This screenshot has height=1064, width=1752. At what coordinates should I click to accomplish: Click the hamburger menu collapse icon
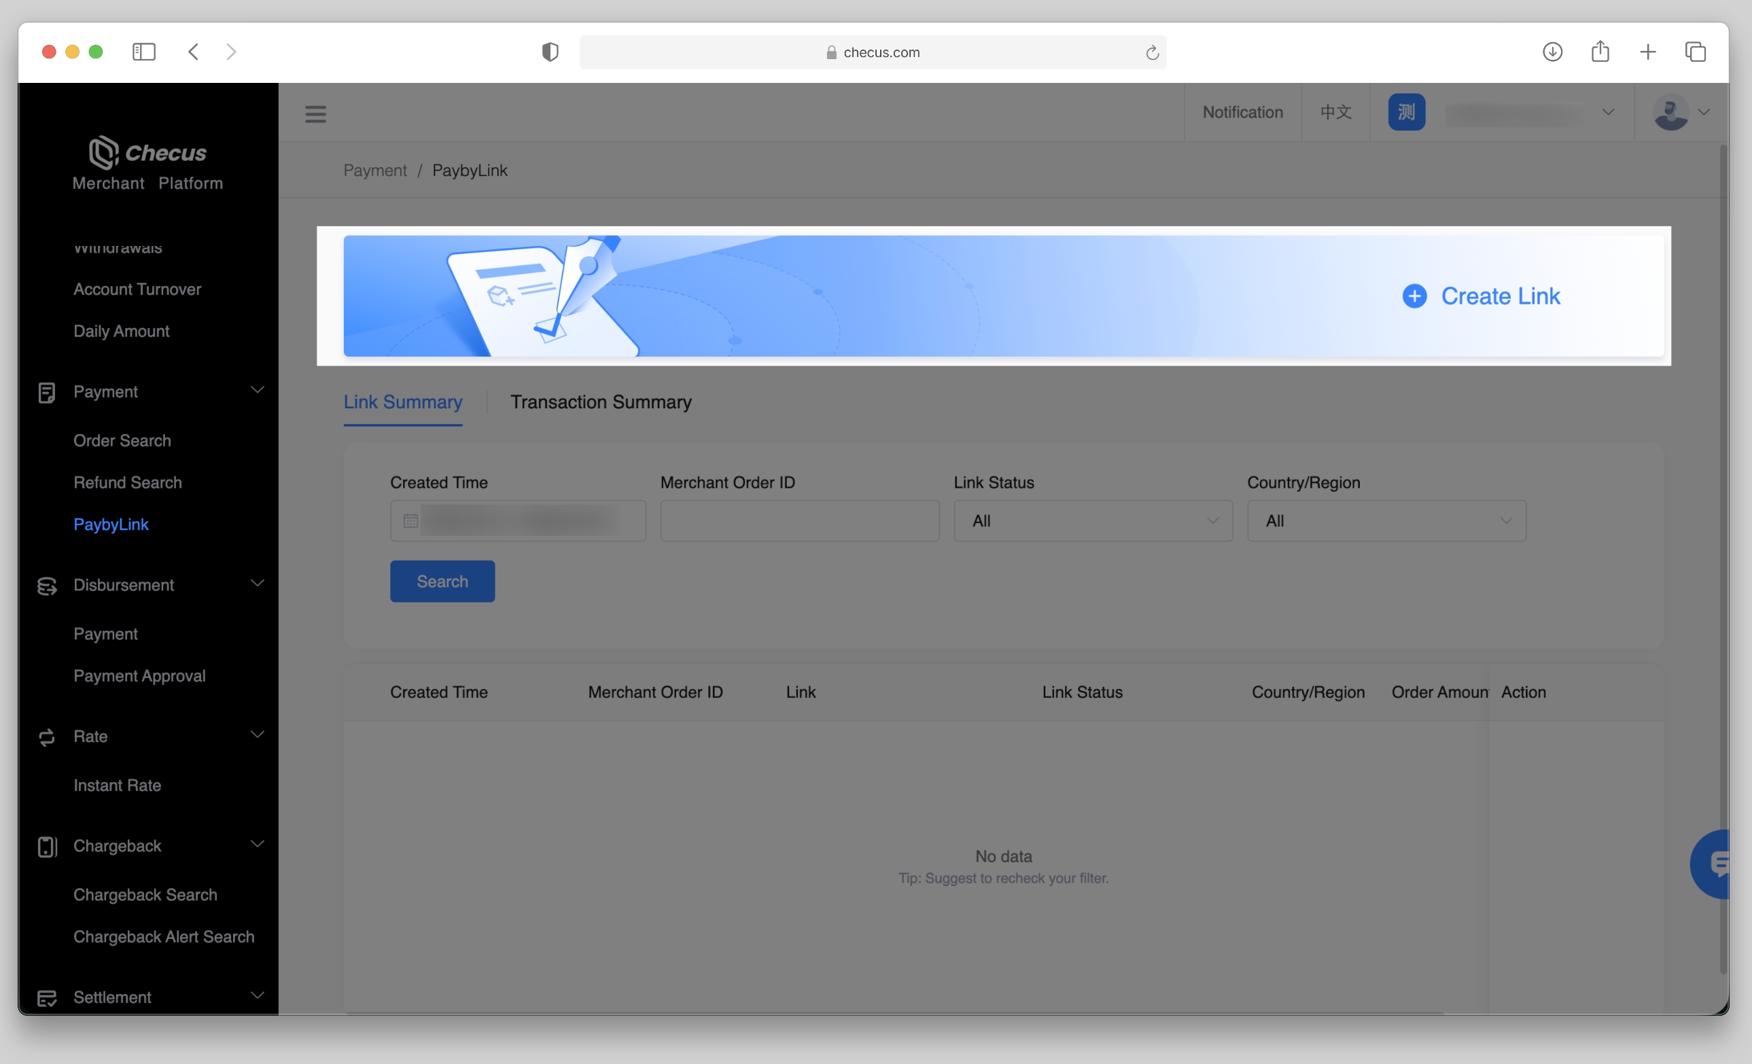tap(315, 113)
